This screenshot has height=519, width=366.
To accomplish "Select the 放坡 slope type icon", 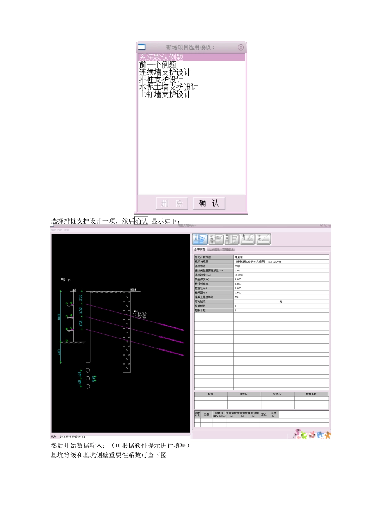I will (x=264, y=239).
